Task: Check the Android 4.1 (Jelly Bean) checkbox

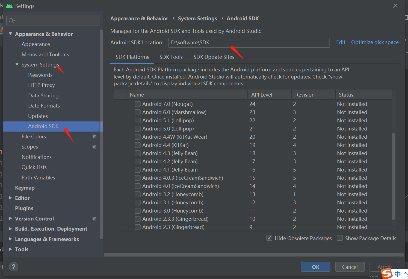Action: pyautogui.click(x=138, y=170)
